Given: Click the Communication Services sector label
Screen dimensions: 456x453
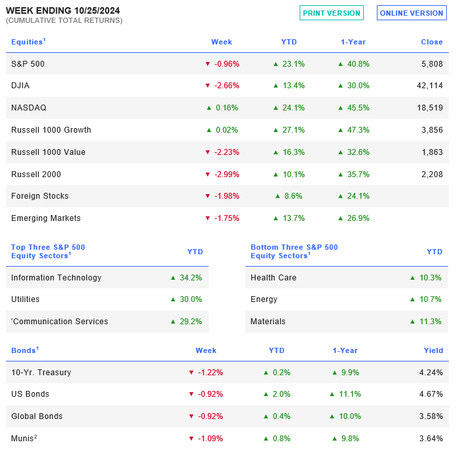Looking at the screenshot, I should click(60, 322).
